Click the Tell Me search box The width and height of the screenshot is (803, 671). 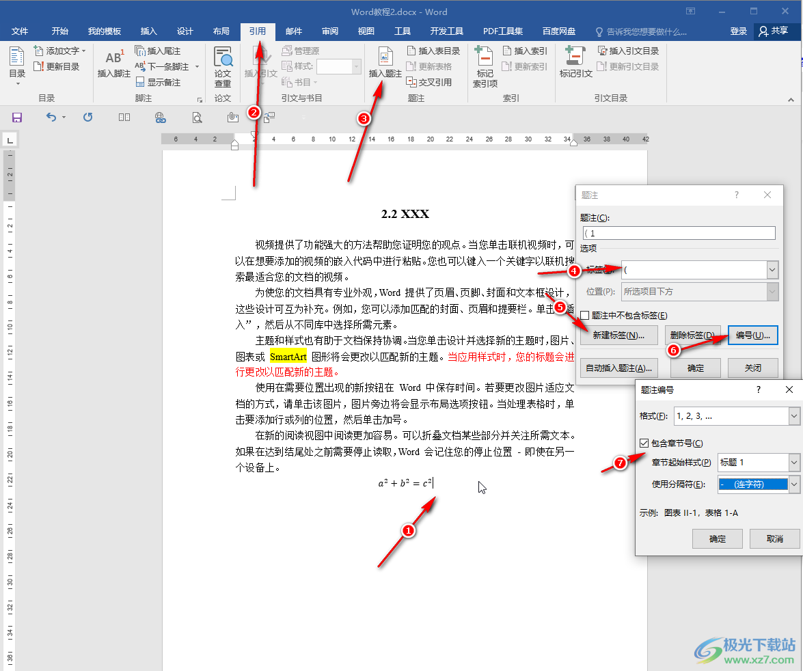[641, 31]
